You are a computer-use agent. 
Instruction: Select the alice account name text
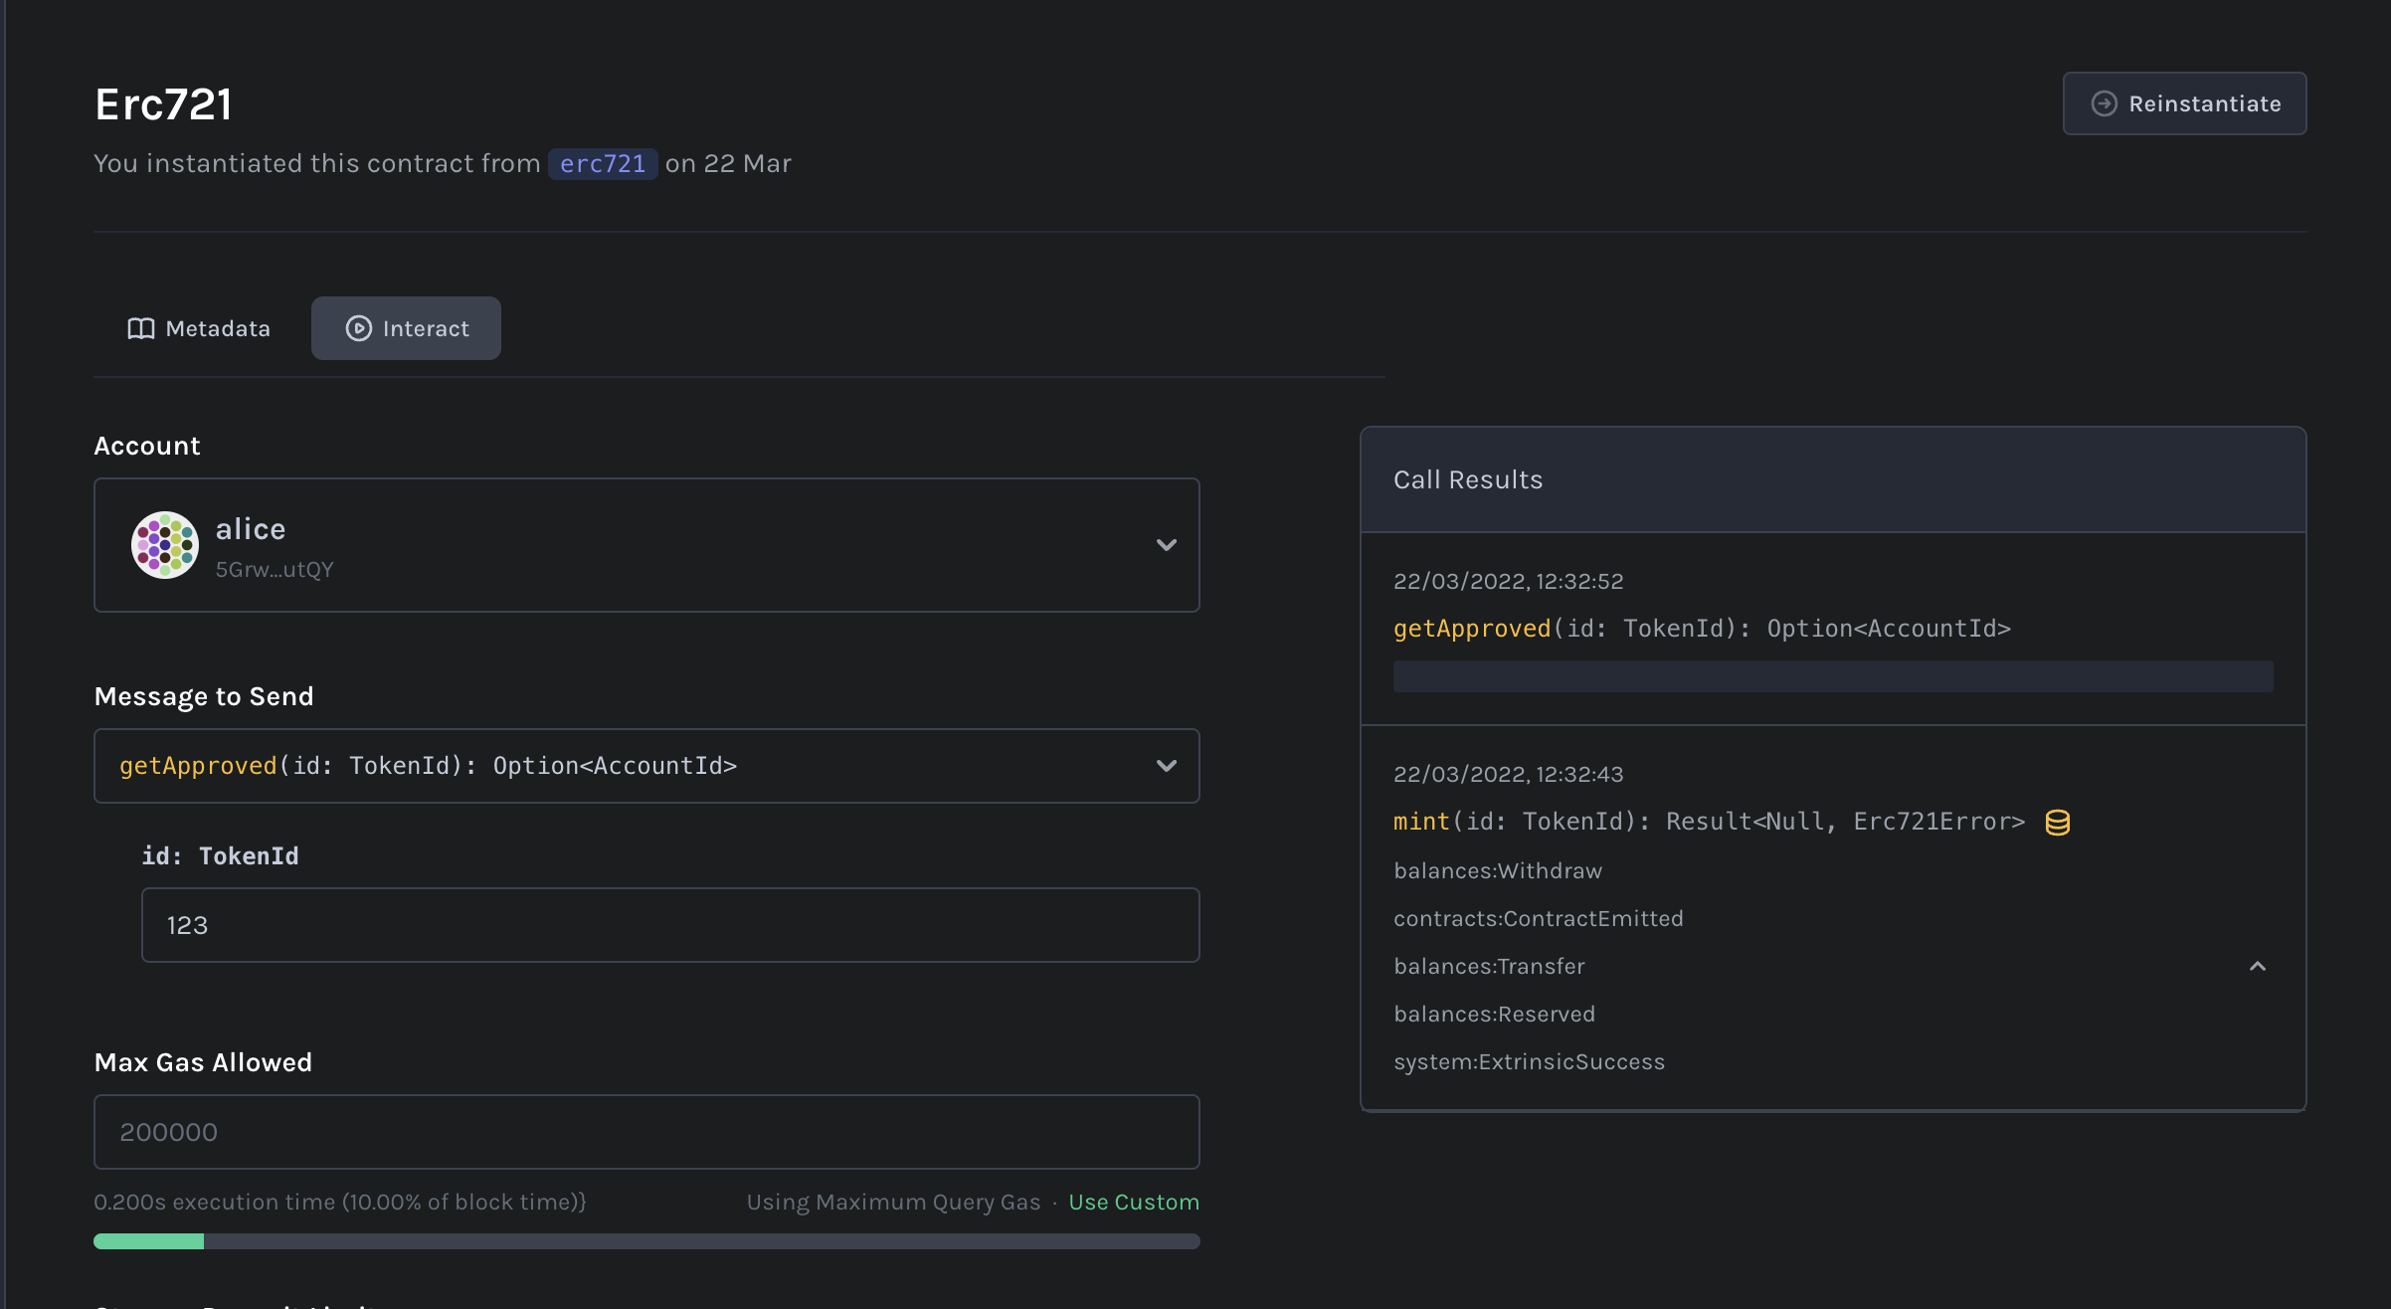tap(250, 528)
